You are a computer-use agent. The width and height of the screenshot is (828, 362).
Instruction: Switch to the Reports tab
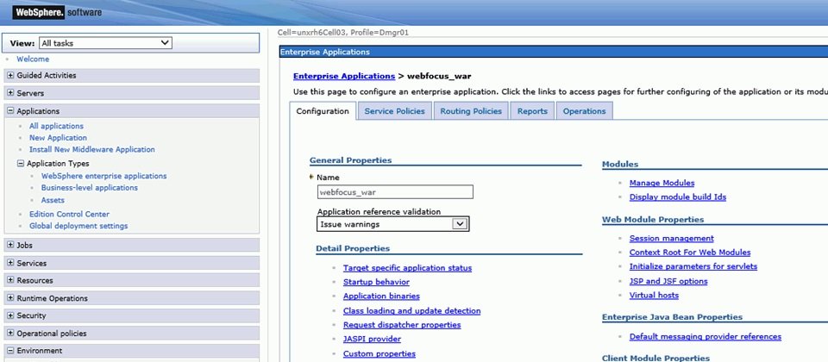tap(532, 111)
